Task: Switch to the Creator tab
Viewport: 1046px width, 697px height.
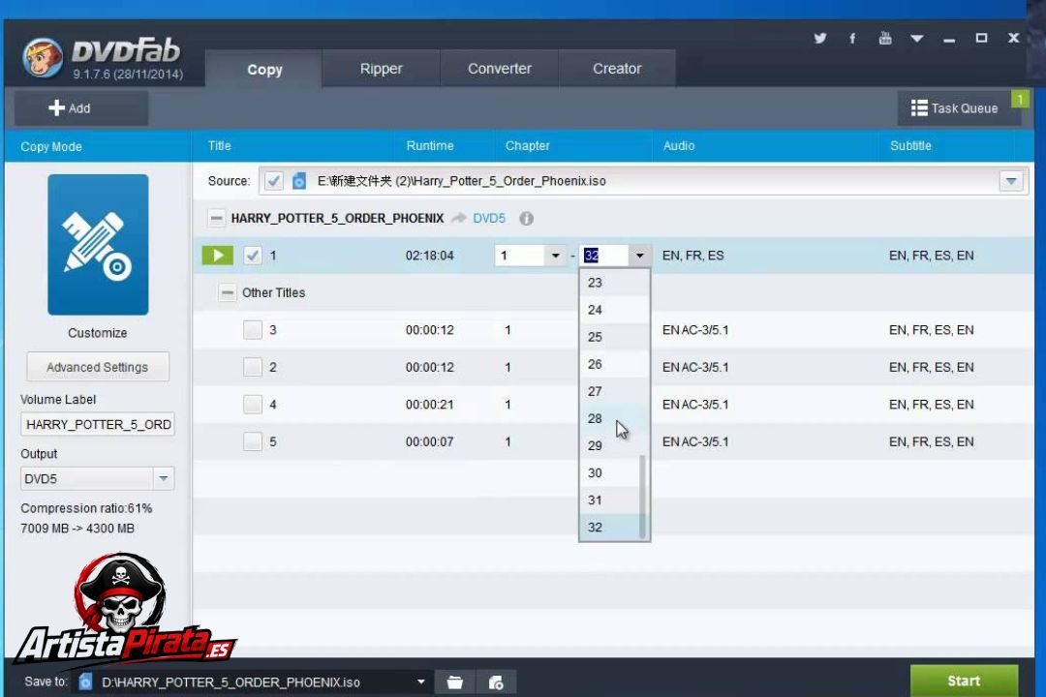Action: (x=616, y=69)
